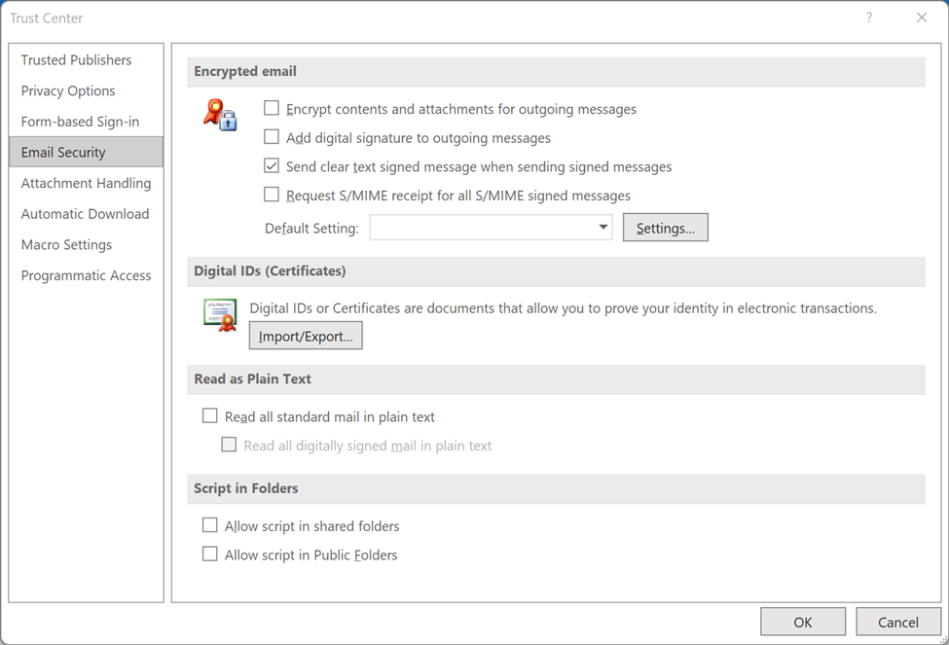Enable Allow script in shared folders
Image resolution: width=949 pixels, height=645 pixels.
click(209, 525)
